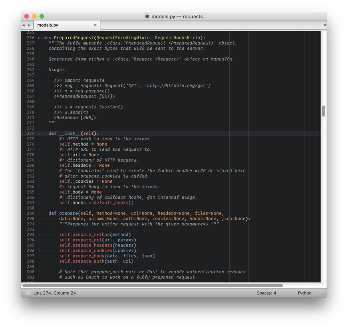Click line number 289 in the gutter
Image resolution: width=348 pixels, height=328 pixels.
click(30, 213)
